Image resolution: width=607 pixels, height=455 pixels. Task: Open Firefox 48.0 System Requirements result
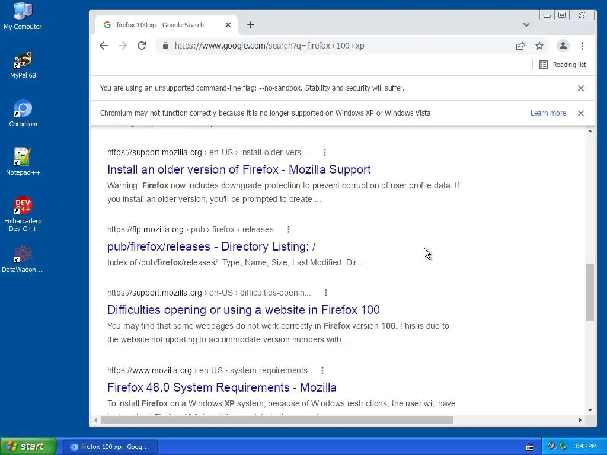222,387
